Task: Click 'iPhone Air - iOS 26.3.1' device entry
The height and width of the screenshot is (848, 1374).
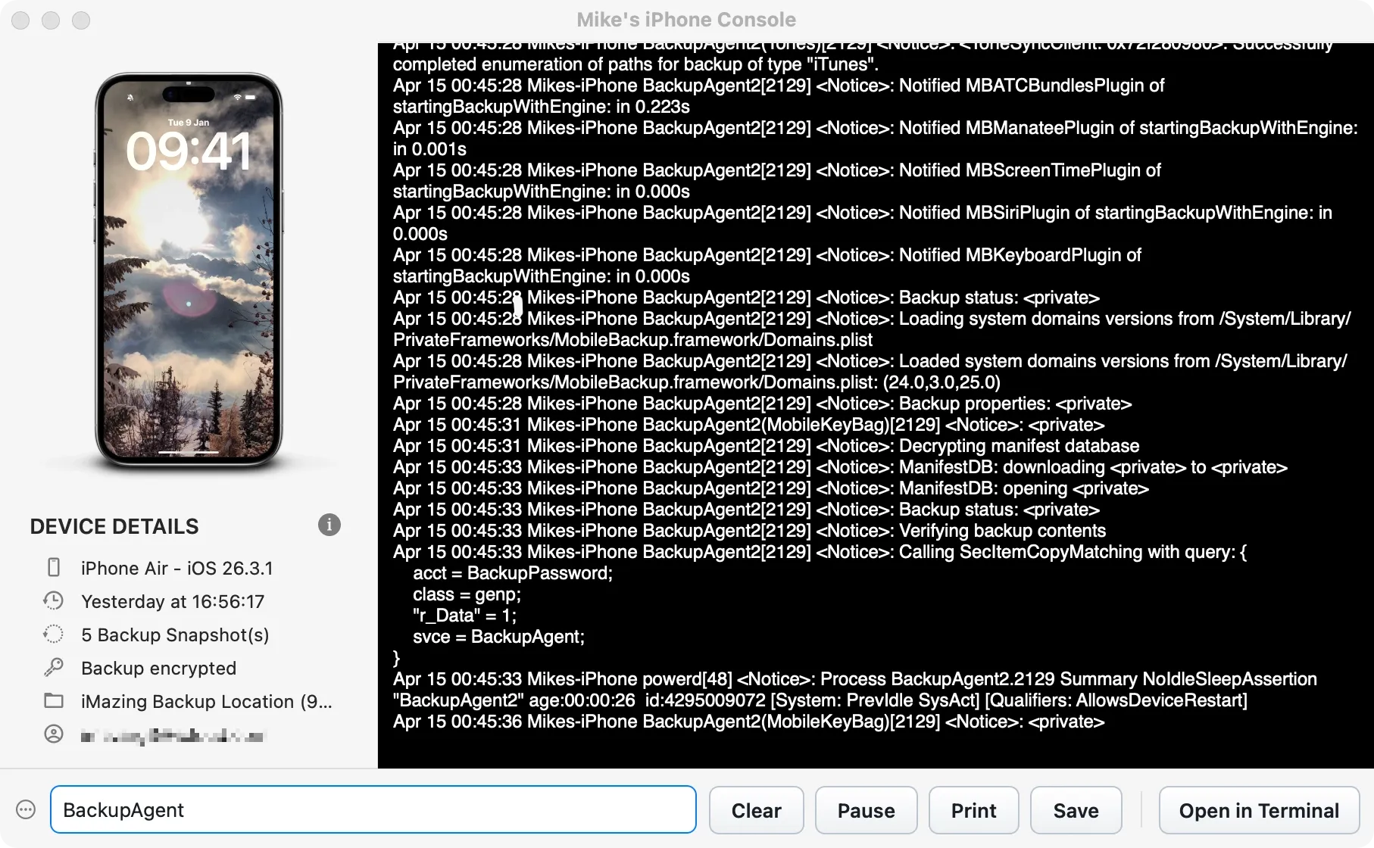Action: click(x=176, y=567)
